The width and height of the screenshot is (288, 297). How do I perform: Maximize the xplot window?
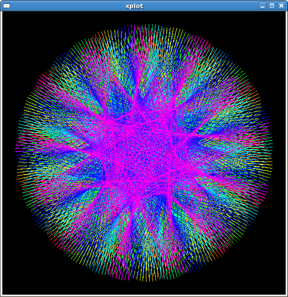pos(272,6)
